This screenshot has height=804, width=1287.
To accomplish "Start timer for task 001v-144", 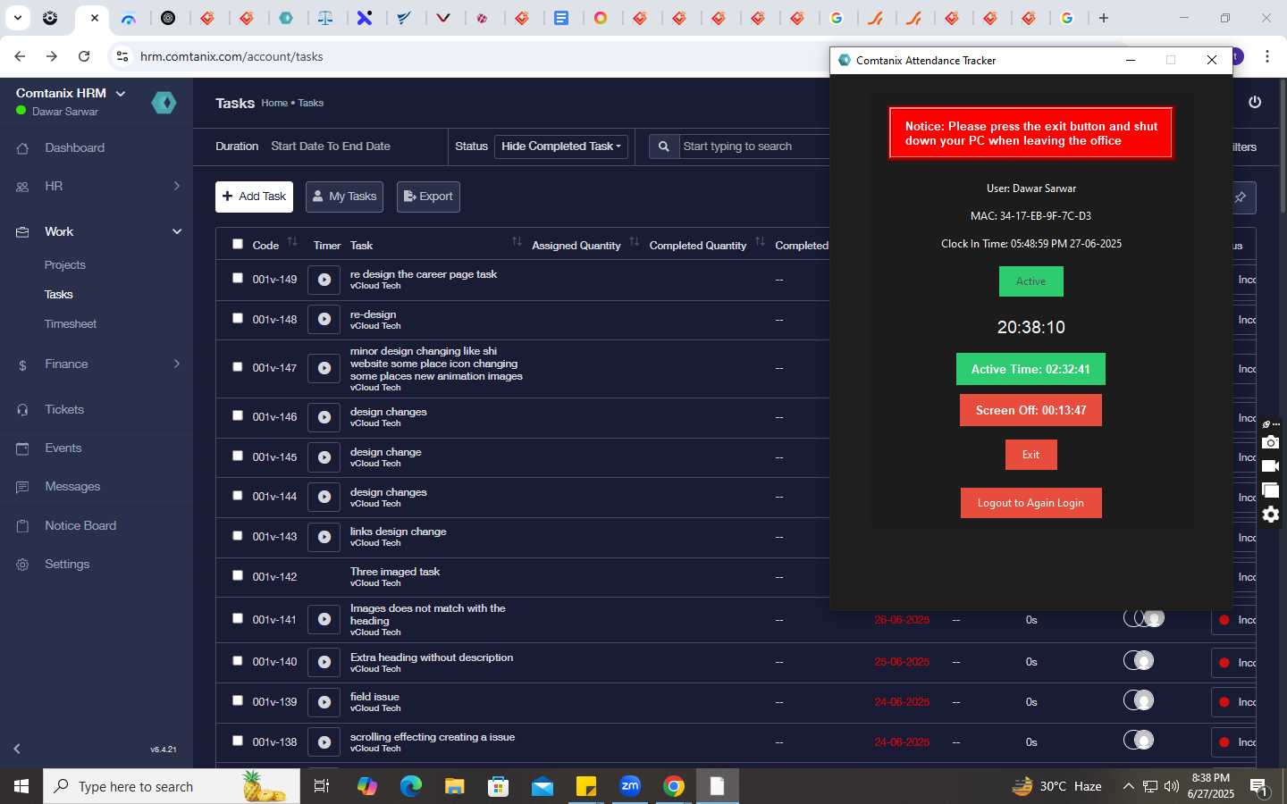I will [324, 497].
